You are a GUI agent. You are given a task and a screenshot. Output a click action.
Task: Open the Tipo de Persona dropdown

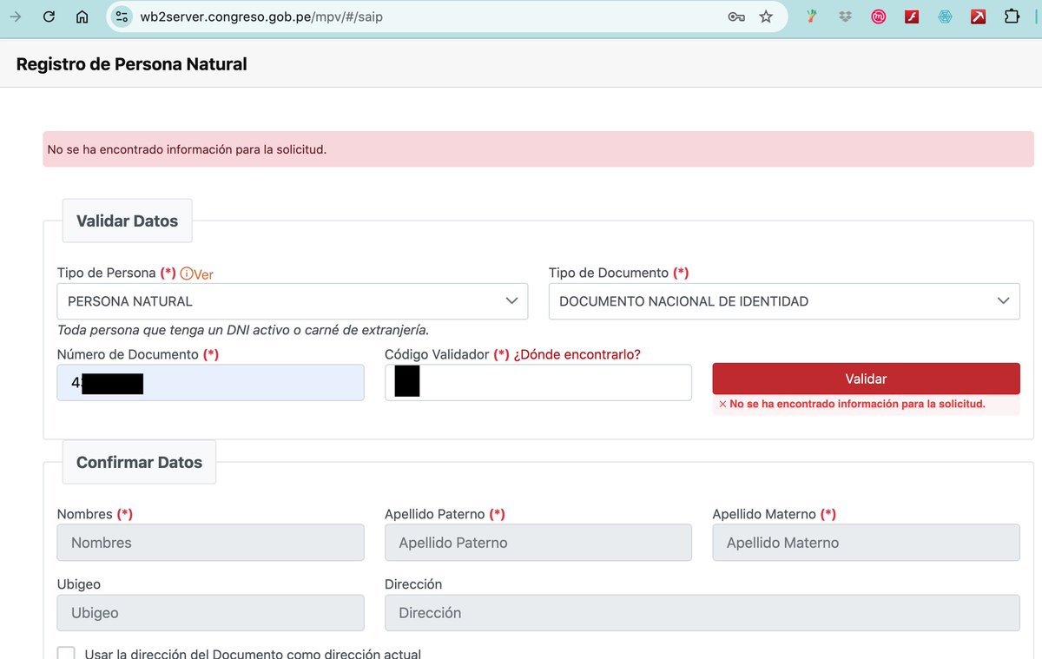click(x=292, y=301)
